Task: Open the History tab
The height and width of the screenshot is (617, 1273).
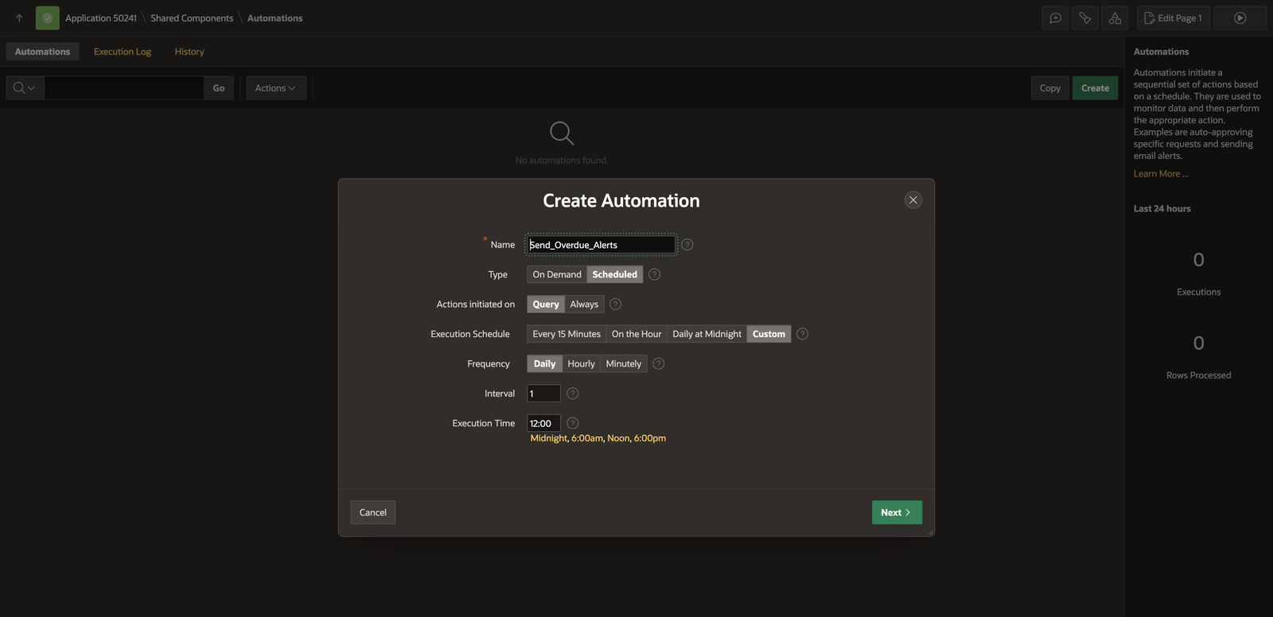Action: coord(189,52)
